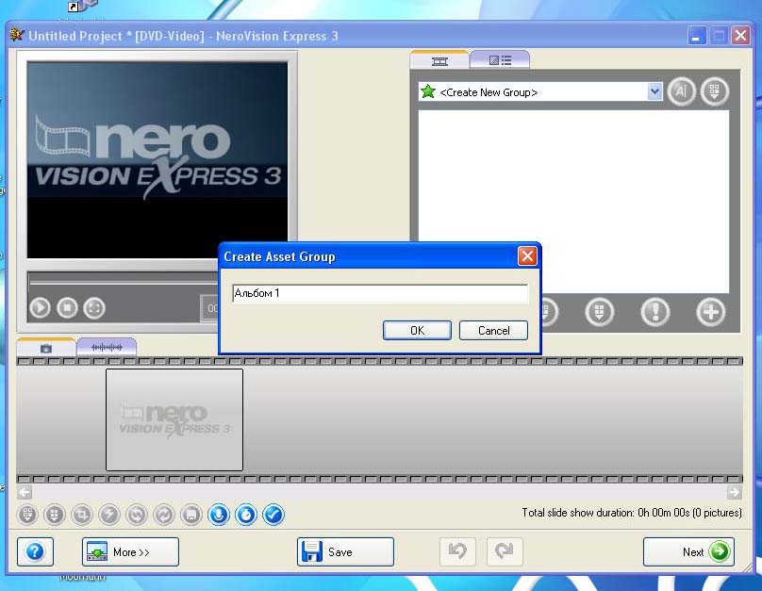Select the empty Nero slide placeholder in the filmstrip
This screenshot has height=591, width=762.
coord(174,419)
